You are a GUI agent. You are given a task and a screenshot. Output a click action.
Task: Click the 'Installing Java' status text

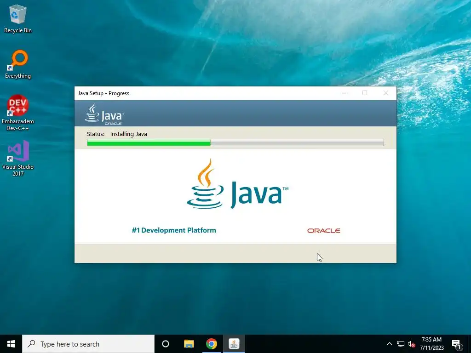129,134
